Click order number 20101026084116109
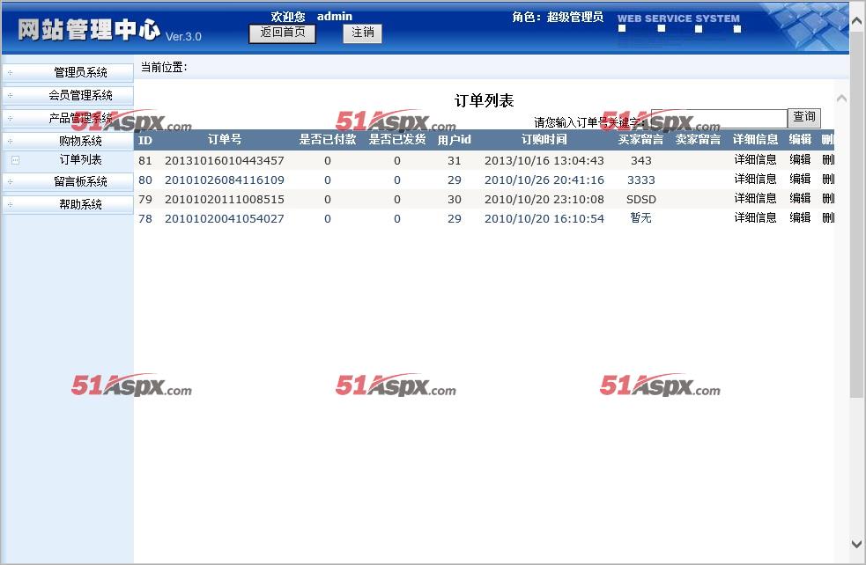Viewport: 866px width, 565px height. point(225,180)
